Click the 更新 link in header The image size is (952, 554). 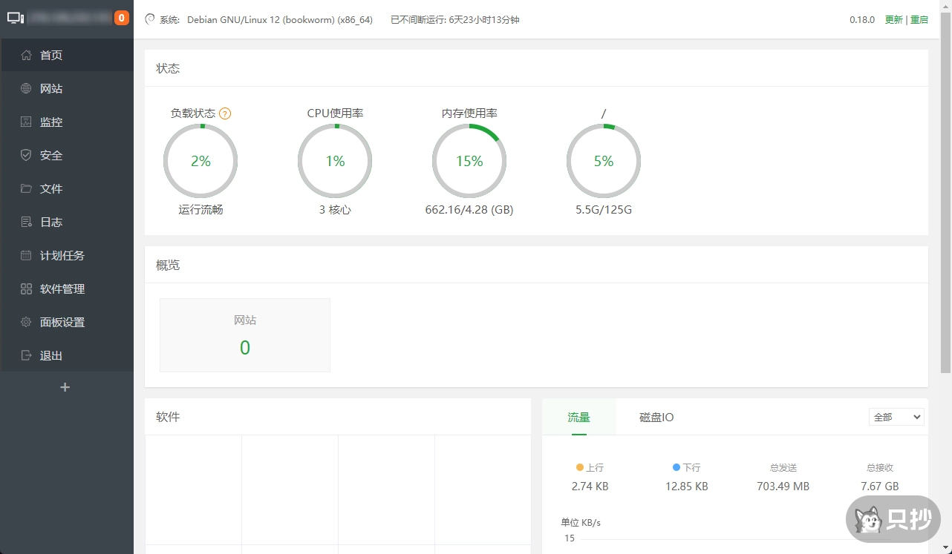pos(893,19)
